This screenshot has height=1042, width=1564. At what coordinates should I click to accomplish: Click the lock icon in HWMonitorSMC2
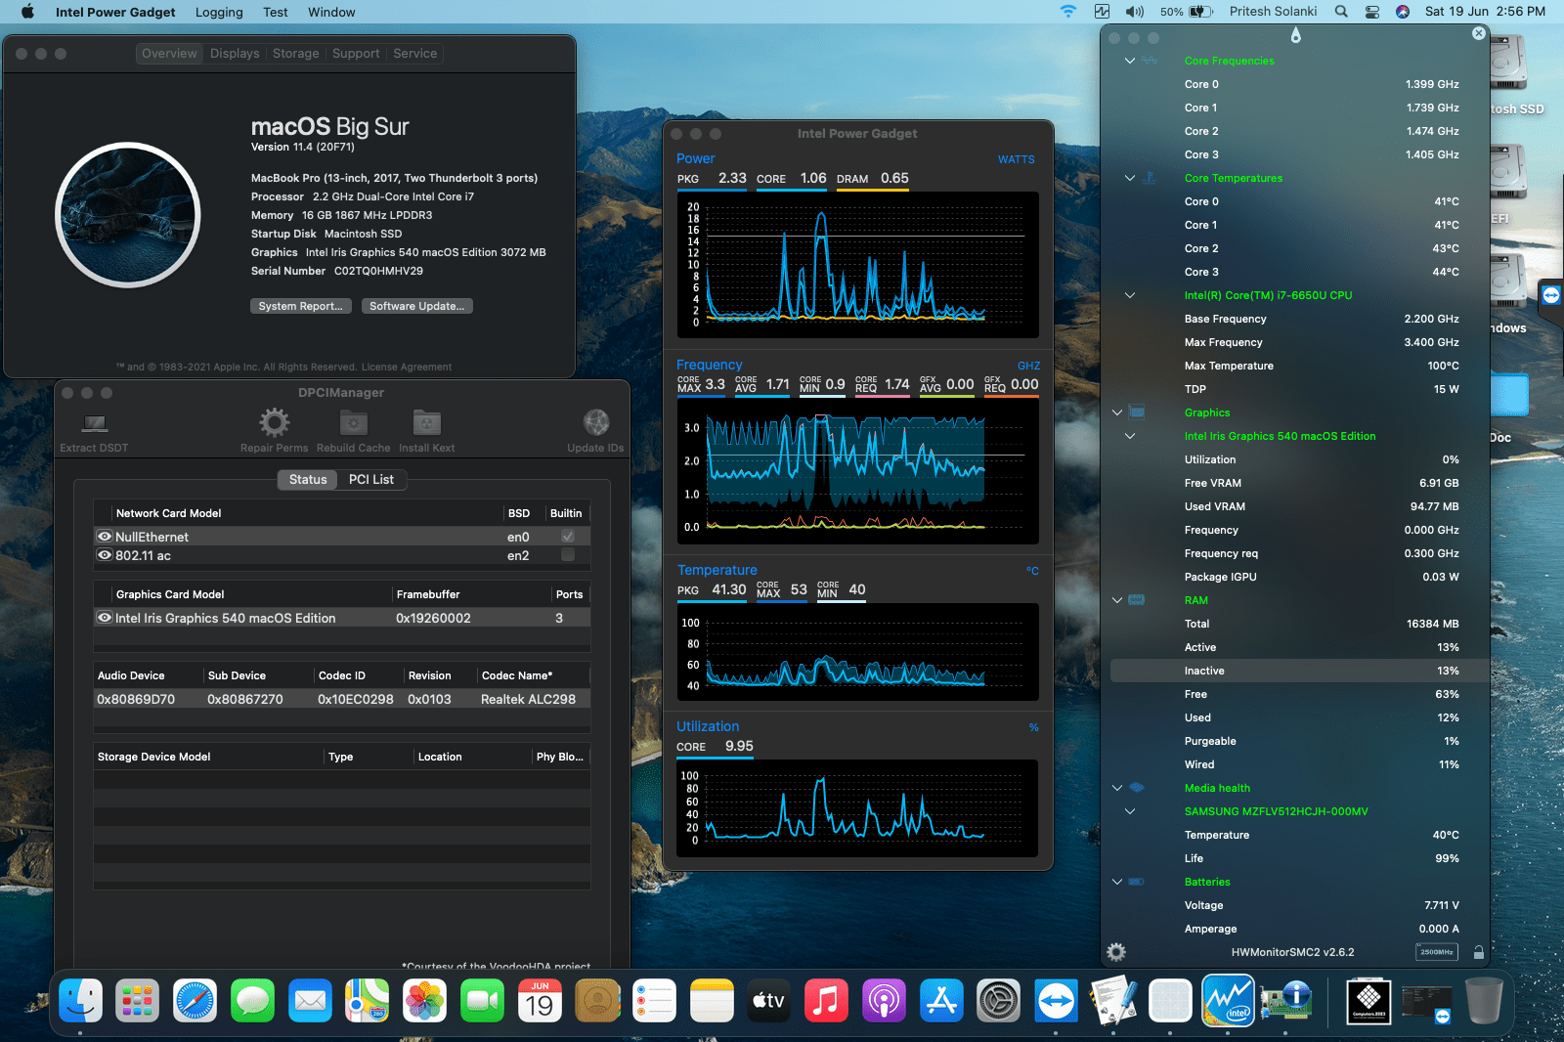pyautogui.click(x=1478, y=952)
